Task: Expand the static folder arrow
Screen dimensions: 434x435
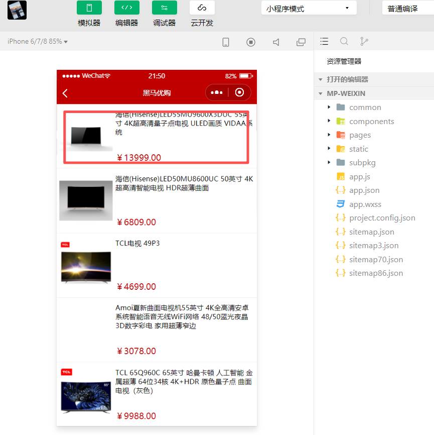Action: point(329,148)
